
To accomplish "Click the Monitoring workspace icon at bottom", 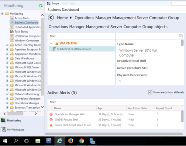I will [3, 120].
